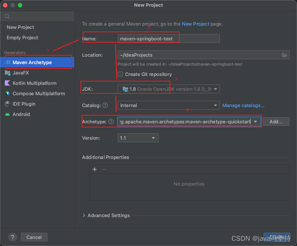
Task: Click the Compose Multiplatform logo icon
Action: click(7, 93)
